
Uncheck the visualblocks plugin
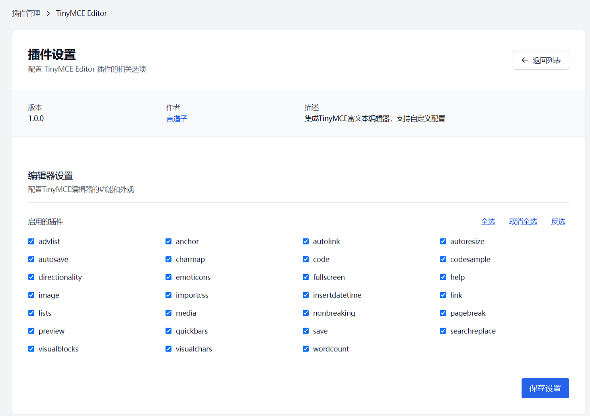click(x=31, y=349)
